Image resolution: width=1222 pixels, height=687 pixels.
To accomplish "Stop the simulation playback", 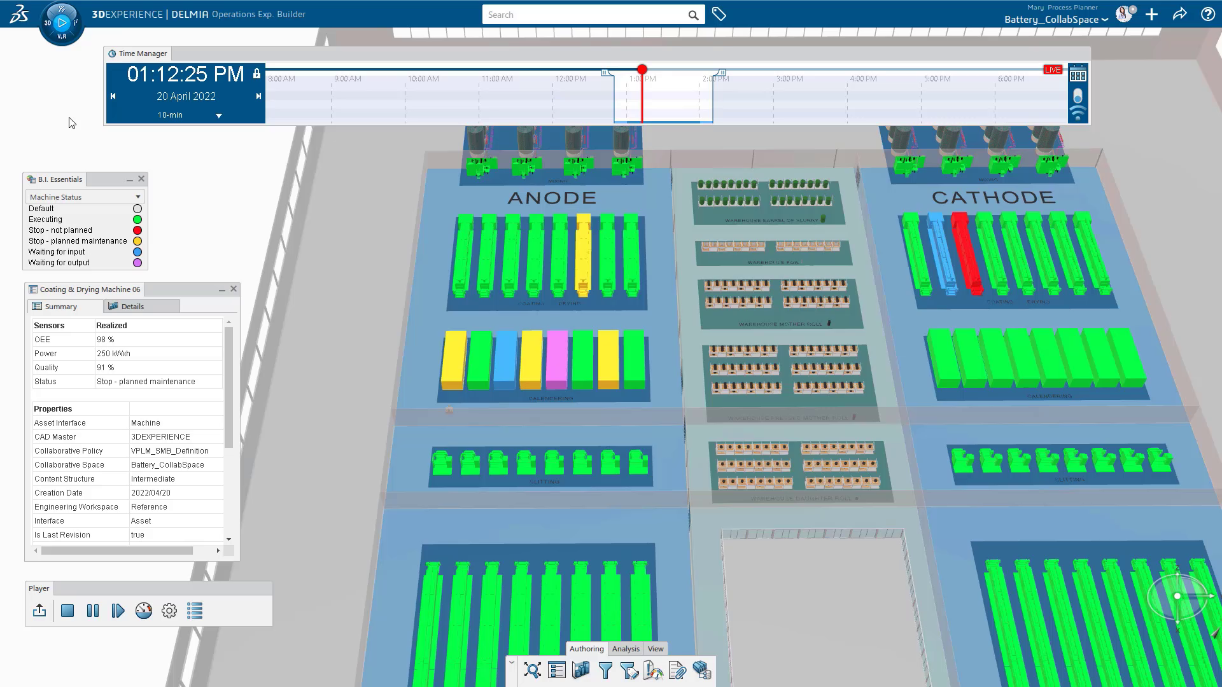I will click(x=67, y=611).
